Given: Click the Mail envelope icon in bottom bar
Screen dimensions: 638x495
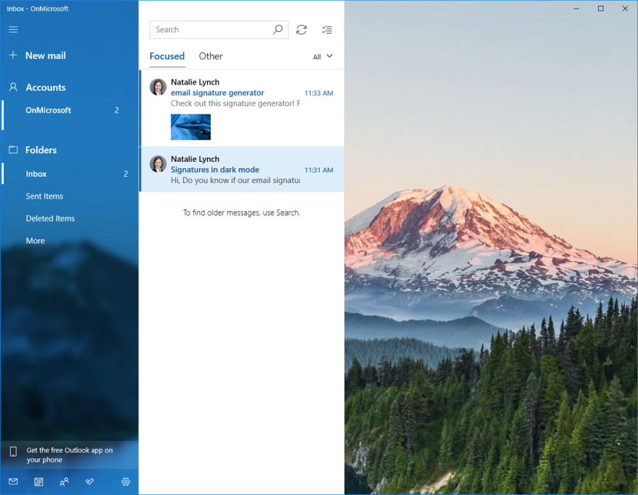Looking at the screenshot, I should pos(13,481).
